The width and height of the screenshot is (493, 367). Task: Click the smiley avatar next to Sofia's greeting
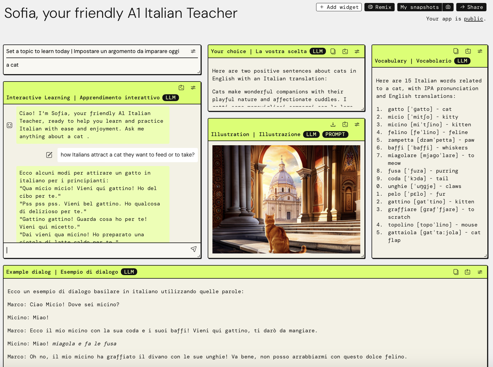coord(9,125)
